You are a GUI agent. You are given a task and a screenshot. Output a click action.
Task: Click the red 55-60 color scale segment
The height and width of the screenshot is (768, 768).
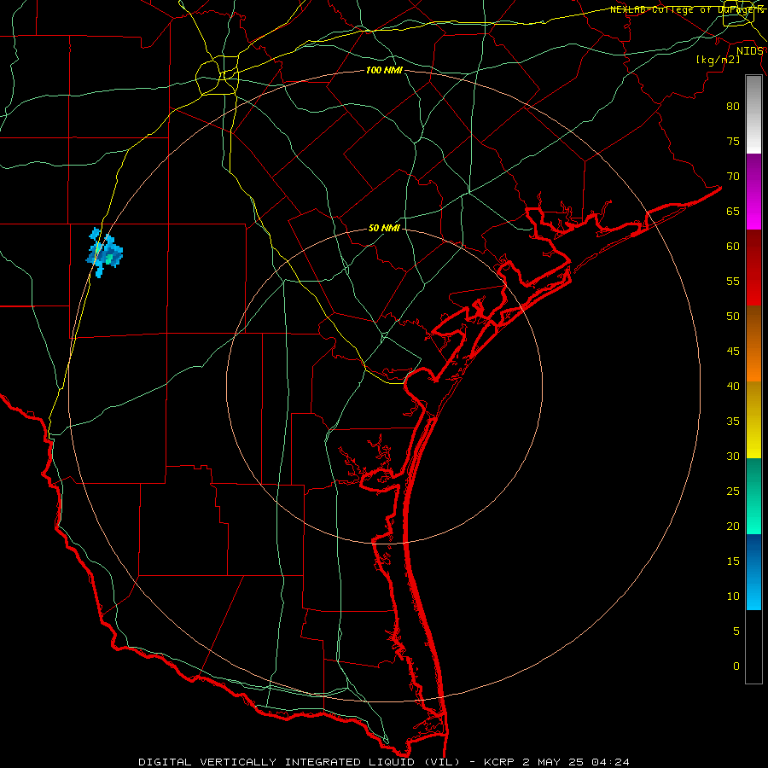click(x=753, y=267)
